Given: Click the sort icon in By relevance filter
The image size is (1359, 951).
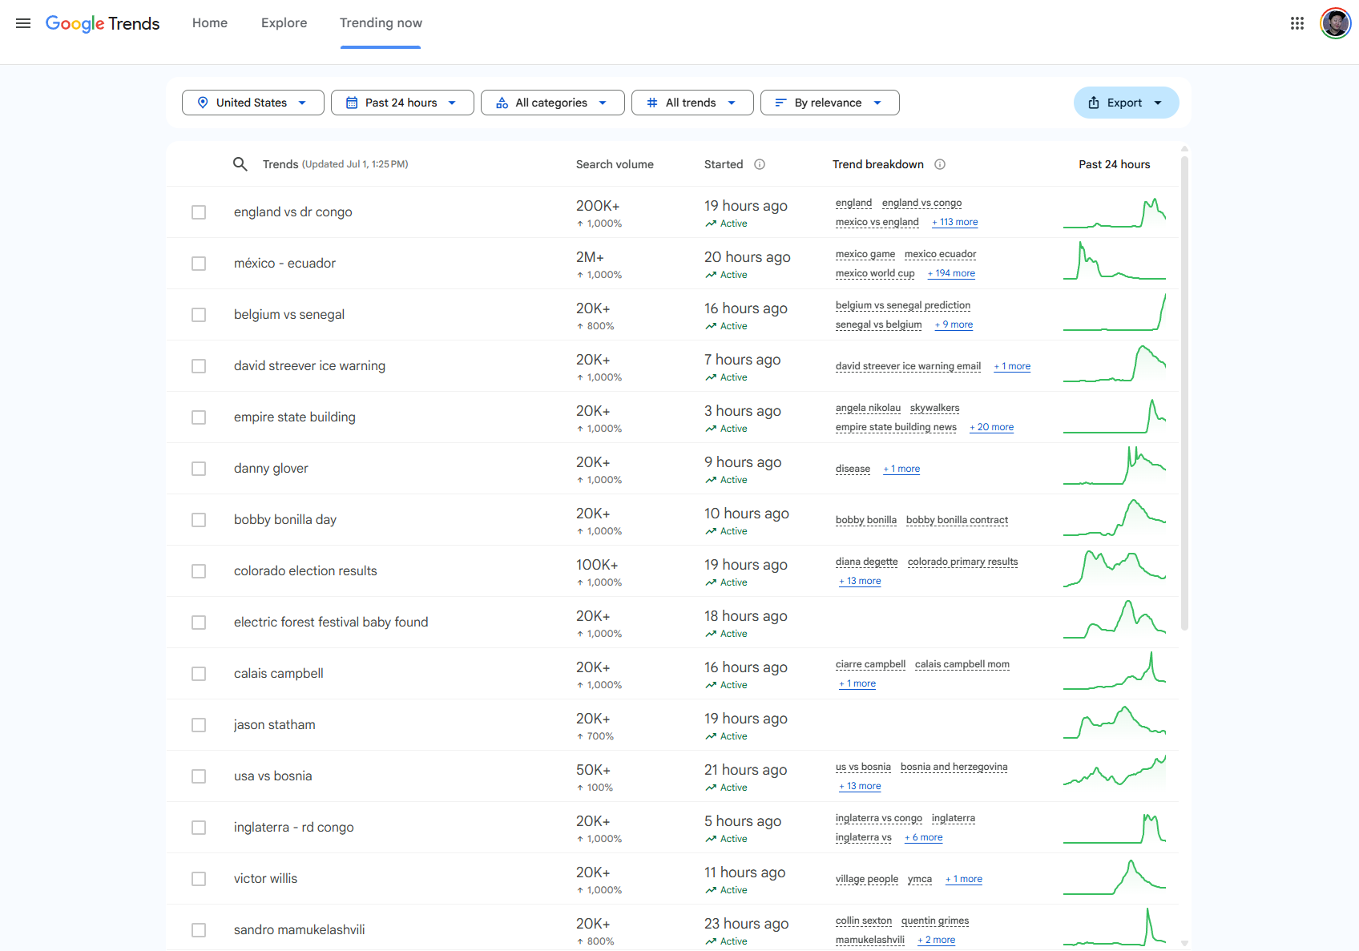Looking at the screenshot, I should 780,103.
